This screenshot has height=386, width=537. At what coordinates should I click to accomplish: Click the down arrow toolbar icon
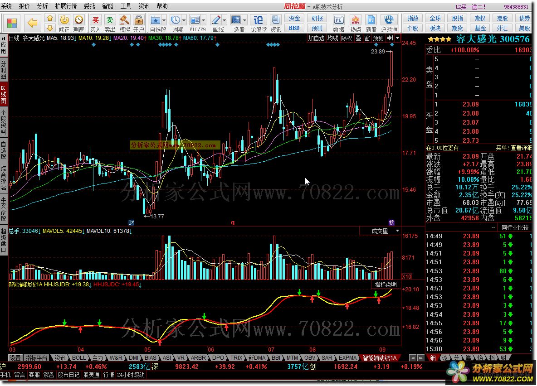pos(50,28)
